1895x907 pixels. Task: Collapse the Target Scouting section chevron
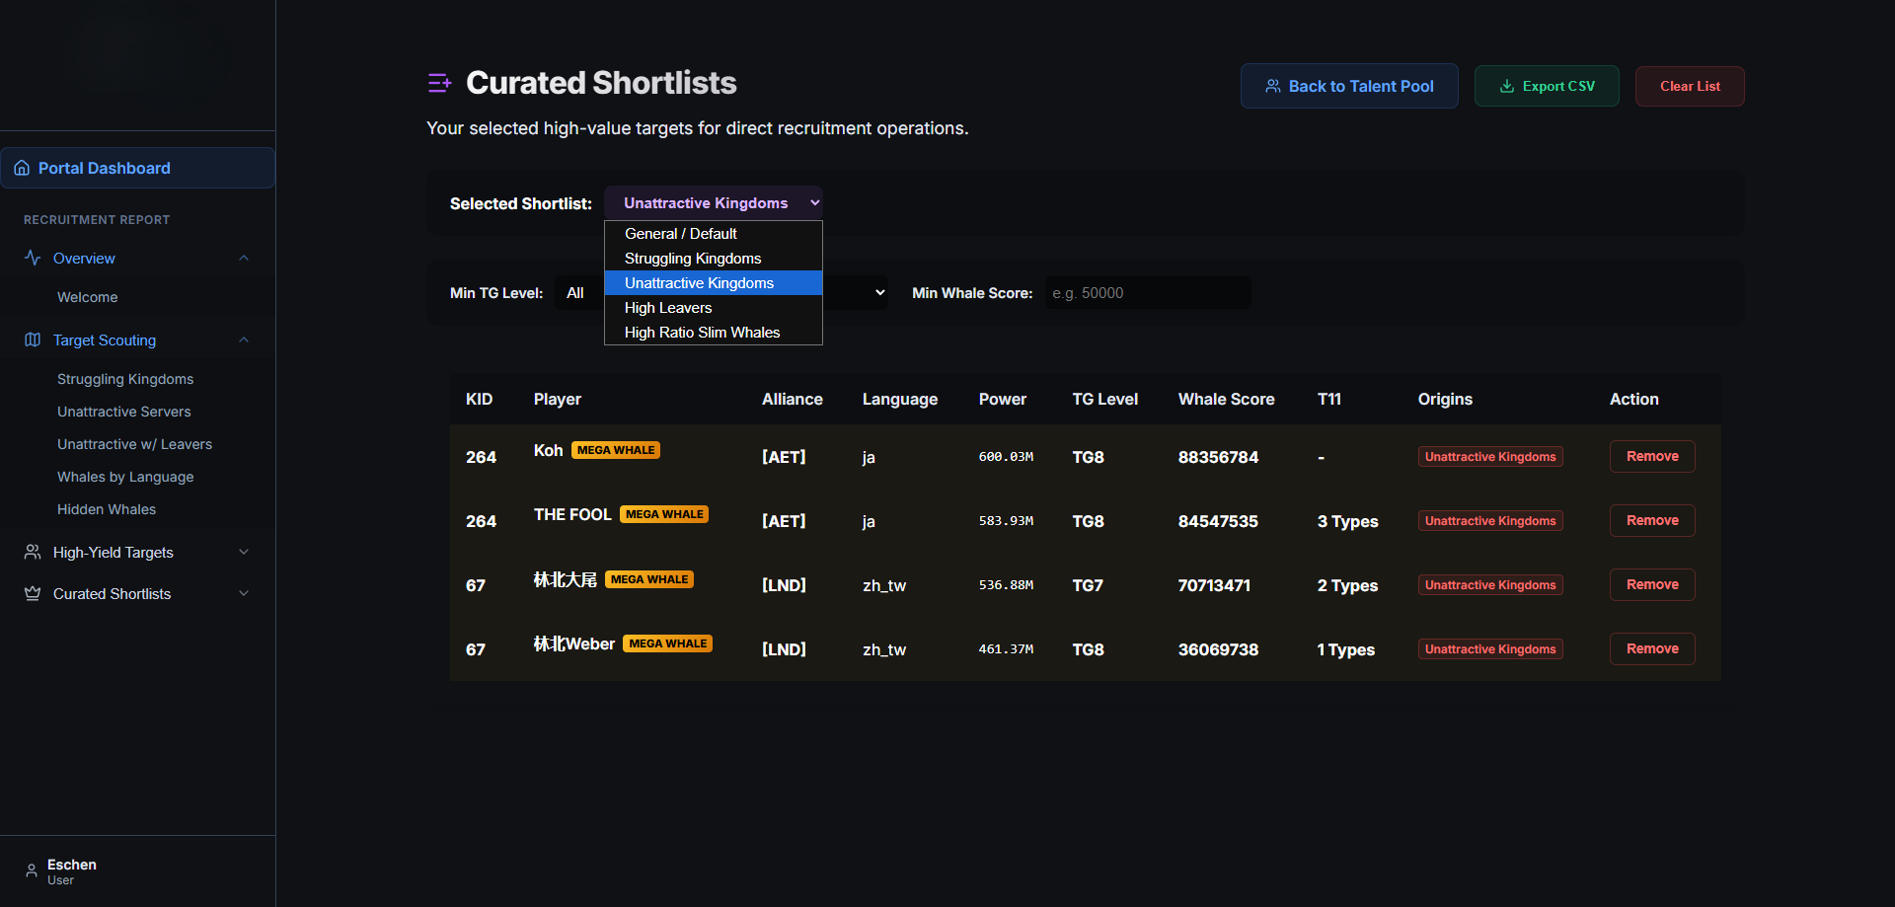tap(244, 340)
